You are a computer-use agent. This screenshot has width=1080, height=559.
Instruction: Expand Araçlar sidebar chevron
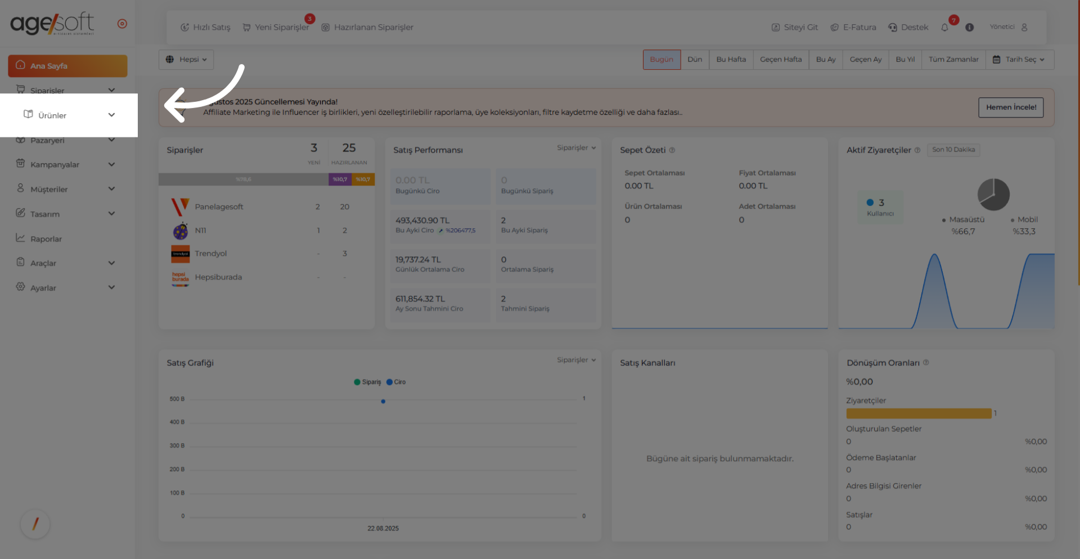coord(111,263)
